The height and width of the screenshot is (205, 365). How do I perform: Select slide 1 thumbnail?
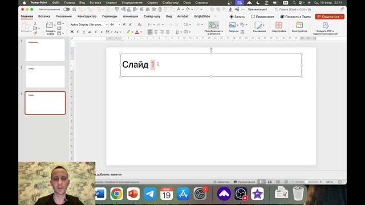pyautogui.click(x=45, y=50)
